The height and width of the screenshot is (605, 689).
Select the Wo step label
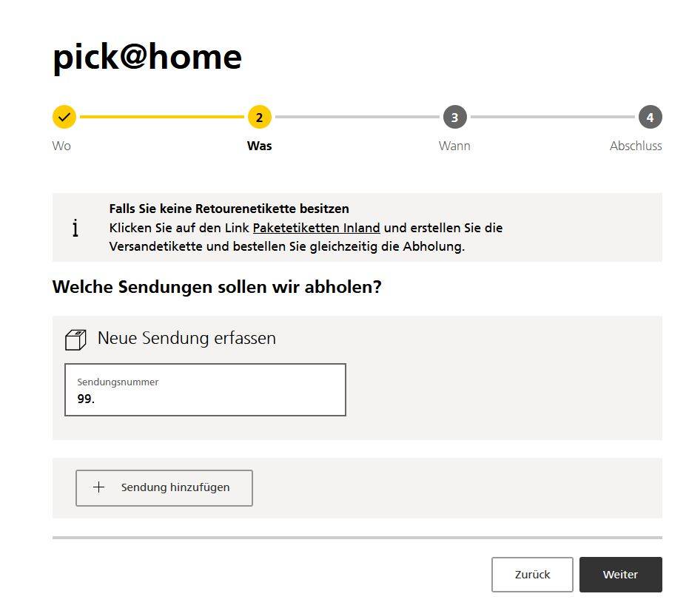[x=62, y=146]
